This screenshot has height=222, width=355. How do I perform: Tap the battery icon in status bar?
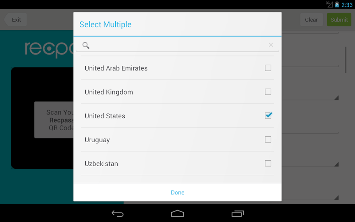pyautogui.click(x=337, y=4)
